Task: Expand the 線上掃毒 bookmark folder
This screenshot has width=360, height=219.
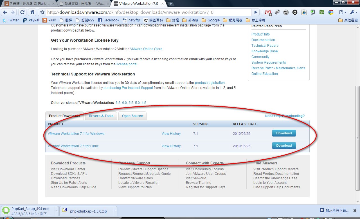Action: (x=255, y=20)
